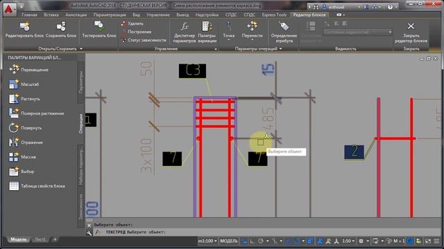Click Удалить in the Управление panel
Image resolution: width=444 pixels, height=249 pixels.
coord(133,24)
